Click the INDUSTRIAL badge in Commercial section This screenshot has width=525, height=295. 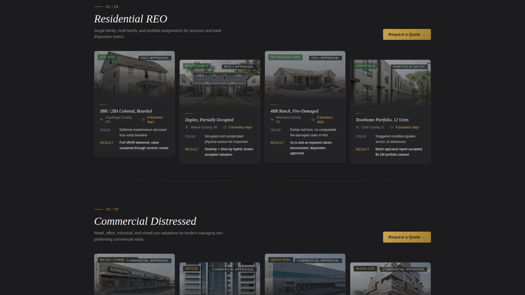[x=281, y=260]
